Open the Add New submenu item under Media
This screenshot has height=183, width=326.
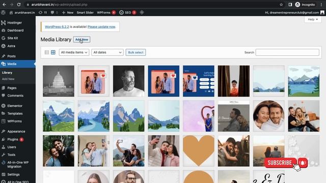(8, 79)
